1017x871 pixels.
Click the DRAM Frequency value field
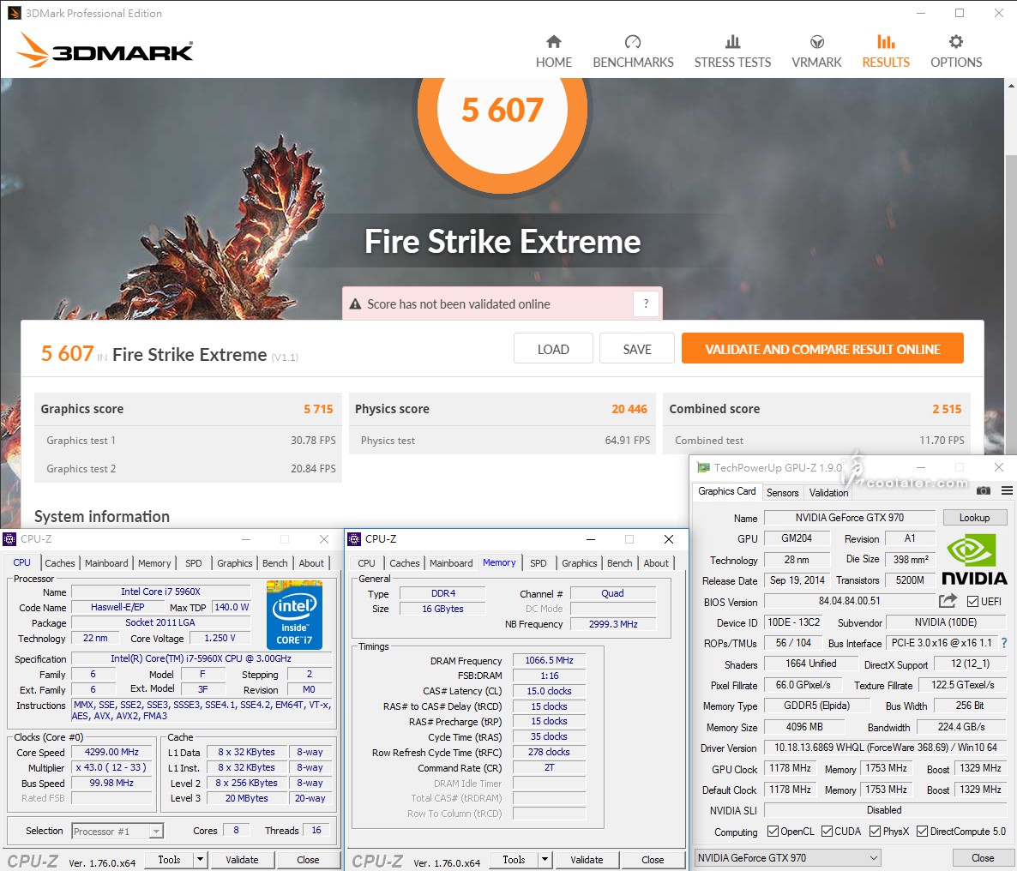(549, 660)
